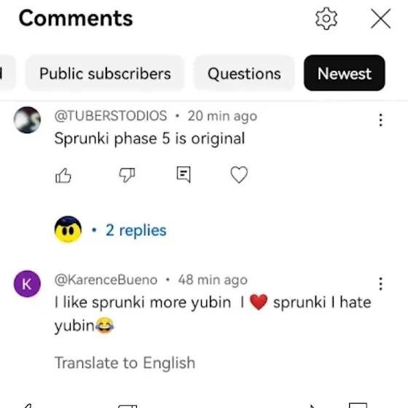
Task: Open the I like sprunki comment text
Action: 213,314
